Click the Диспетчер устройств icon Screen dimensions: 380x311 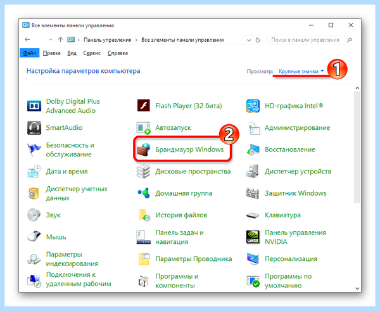coord(253,172)
